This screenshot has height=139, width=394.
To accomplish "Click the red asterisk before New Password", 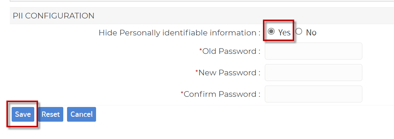I will pos(197,72).
